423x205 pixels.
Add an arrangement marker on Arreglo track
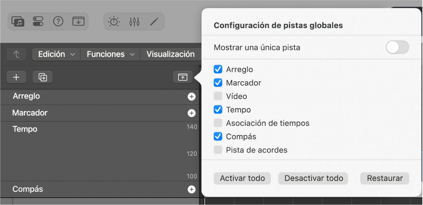(191, 97)
